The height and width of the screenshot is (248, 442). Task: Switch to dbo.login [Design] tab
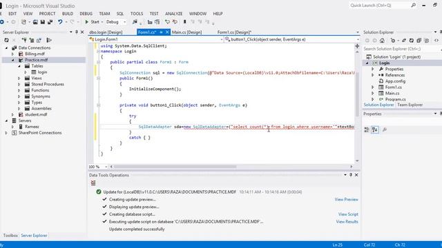pyautogui.click(x=106, y=32)
